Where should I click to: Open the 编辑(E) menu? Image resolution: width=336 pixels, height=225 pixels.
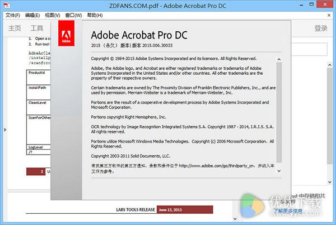[32, 16]
